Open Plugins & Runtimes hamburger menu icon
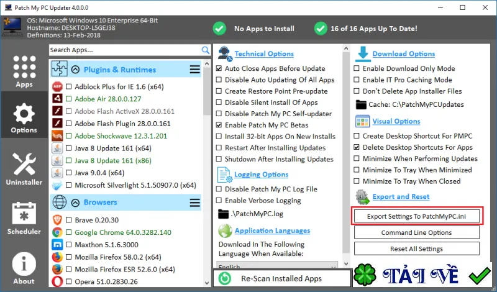The width and height of the screenshot is (497, 292). coord(194,70)
